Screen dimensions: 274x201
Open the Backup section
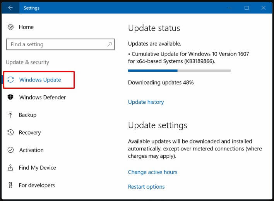(x=27, y=115)
